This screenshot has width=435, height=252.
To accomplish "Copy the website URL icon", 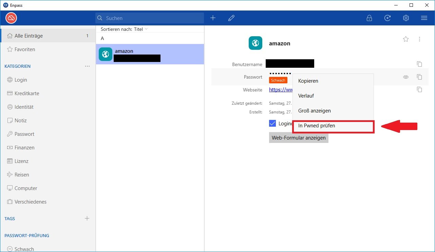I will [x=419, y=90].
